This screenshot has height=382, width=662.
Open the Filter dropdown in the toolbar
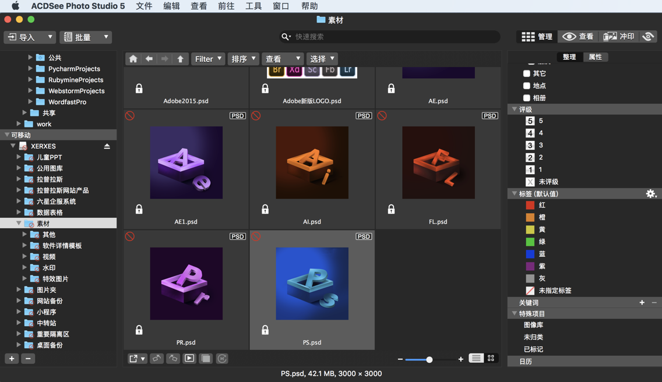click(207, 59)
